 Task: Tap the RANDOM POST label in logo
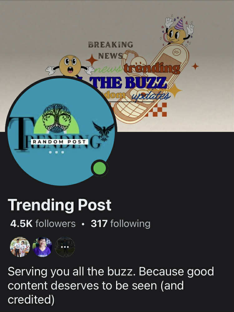[x=59, y=142]
